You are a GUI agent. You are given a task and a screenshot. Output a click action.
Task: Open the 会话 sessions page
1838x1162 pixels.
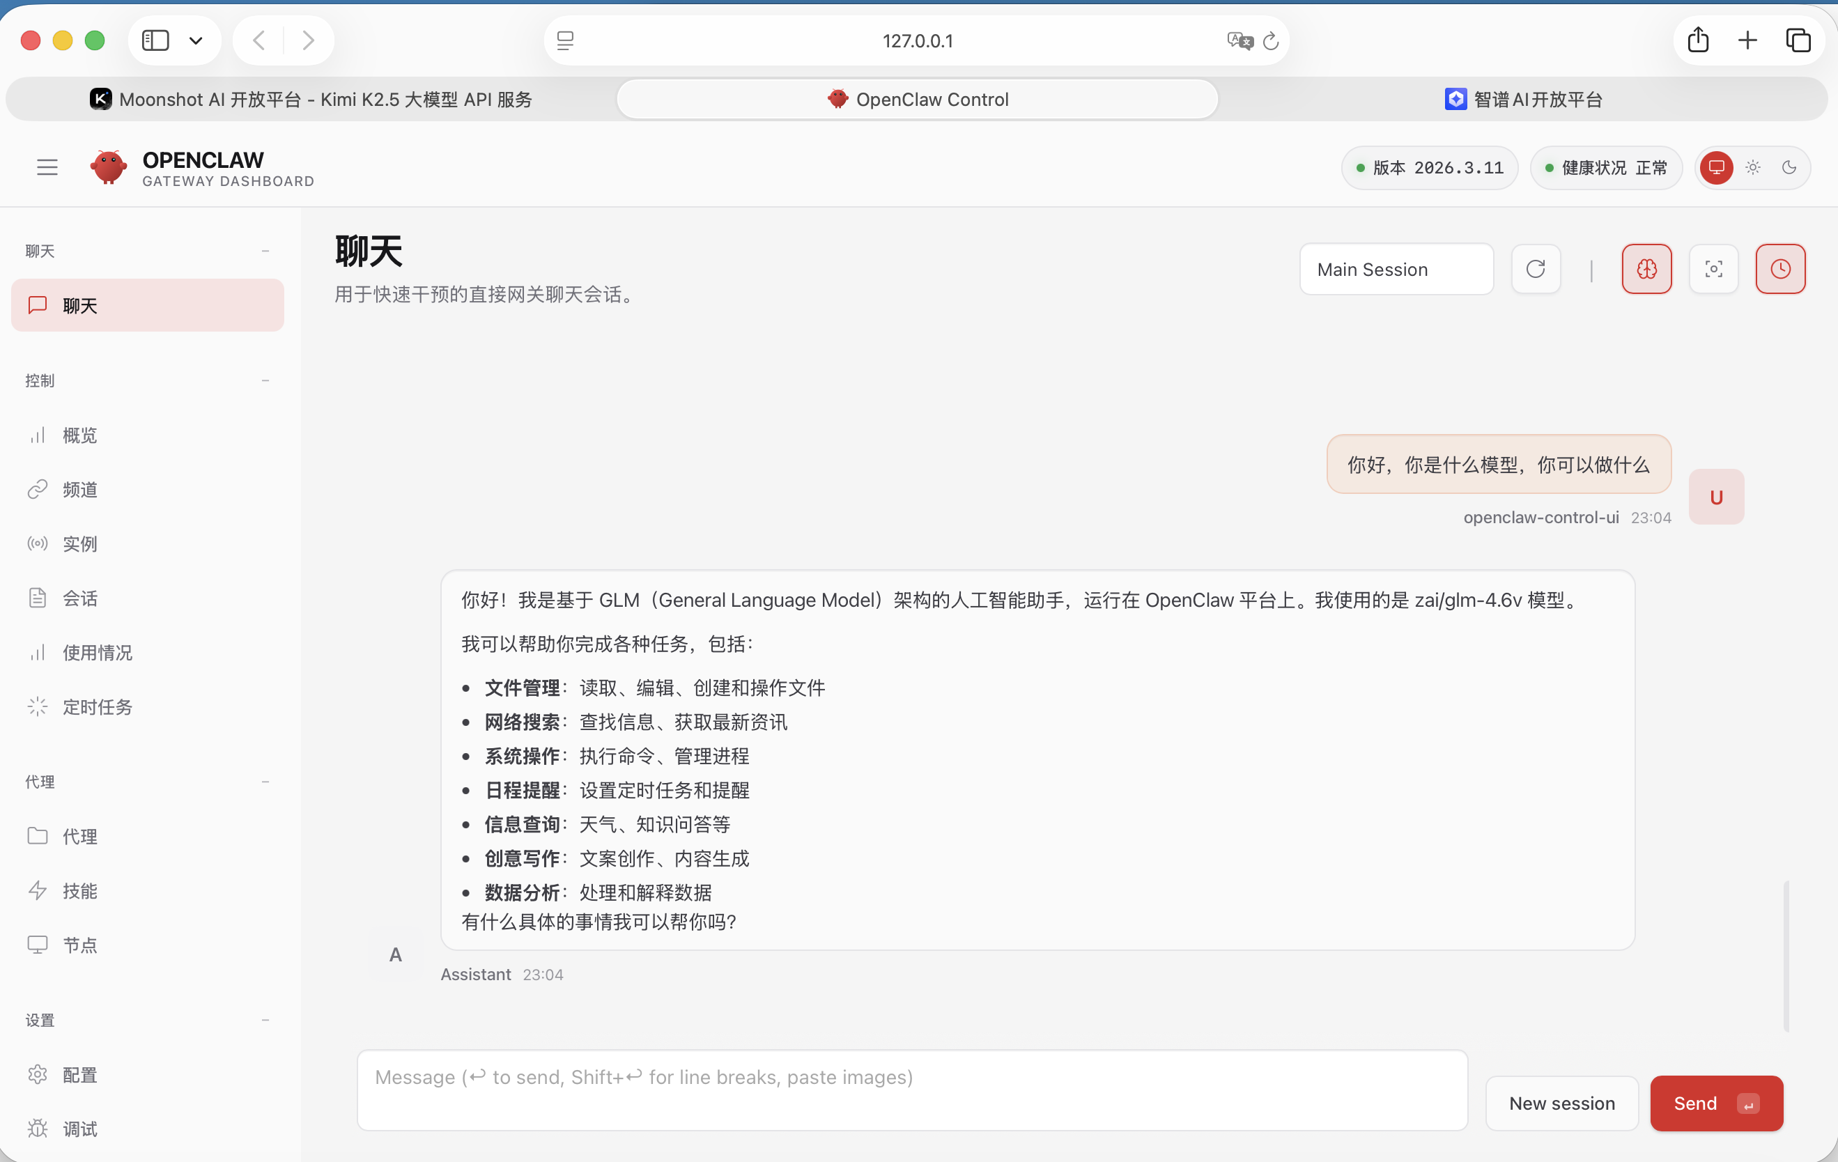(79, 598)
